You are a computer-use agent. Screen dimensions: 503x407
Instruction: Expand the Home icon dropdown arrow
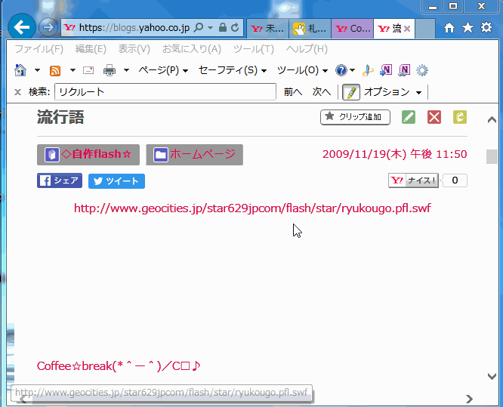(x=37, y=70)
